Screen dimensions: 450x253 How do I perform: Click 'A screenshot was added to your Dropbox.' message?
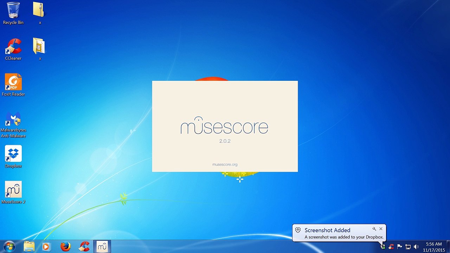point(344,237)
